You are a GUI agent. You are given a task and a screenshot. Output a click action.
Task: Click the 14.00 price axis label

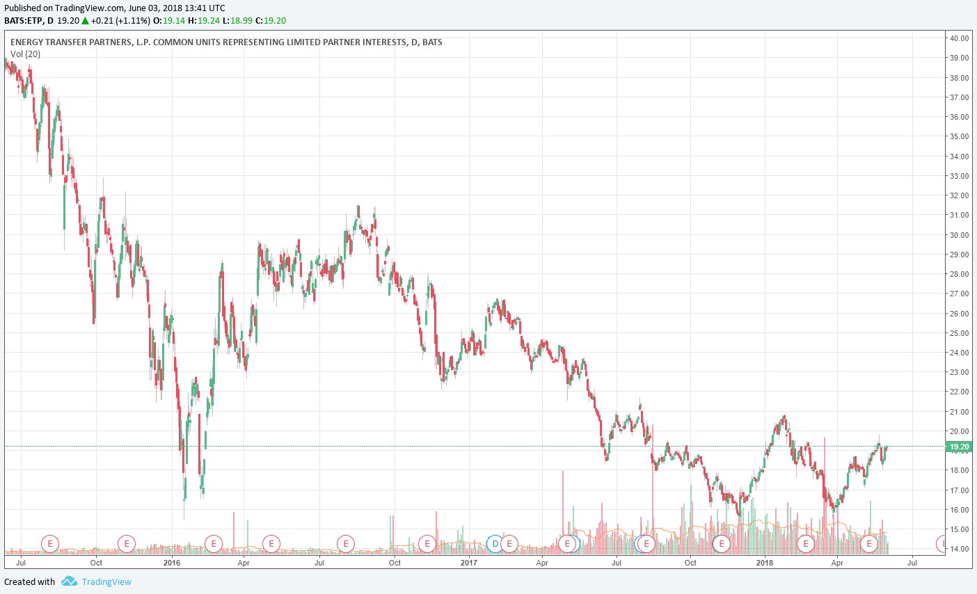click(x=960, y=549)
